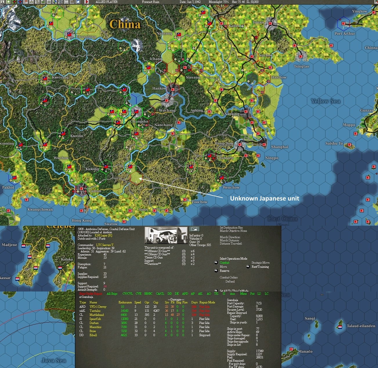Screen dimensions: 378x368
Task: Click the Shipyard repair mode of Edsall
Action: click(205, 335)
